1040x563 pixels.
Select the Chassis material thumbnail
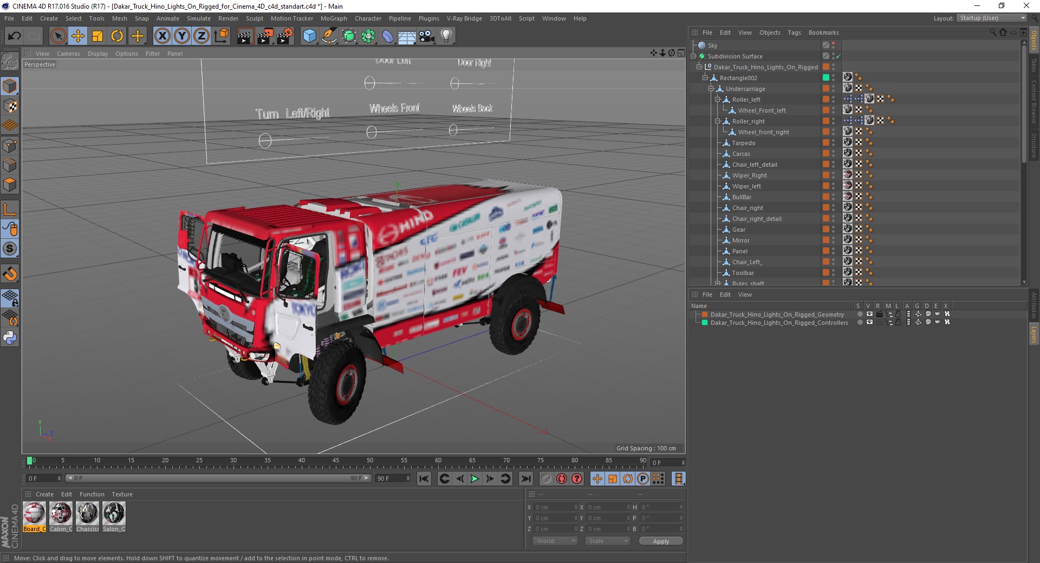pyautogui.click(x=87, y=517)
